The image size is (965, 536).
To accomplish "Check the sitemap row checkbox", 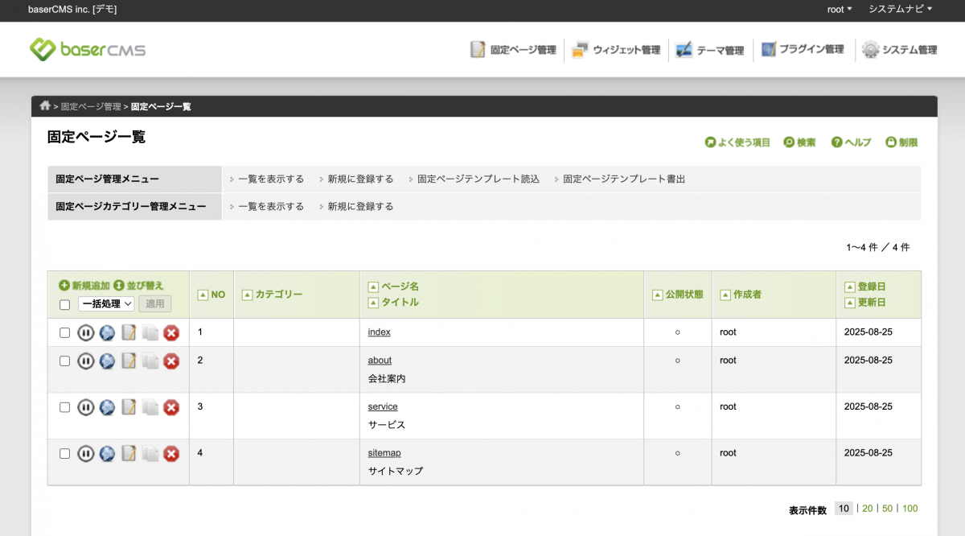I will (x=65, y=454).
